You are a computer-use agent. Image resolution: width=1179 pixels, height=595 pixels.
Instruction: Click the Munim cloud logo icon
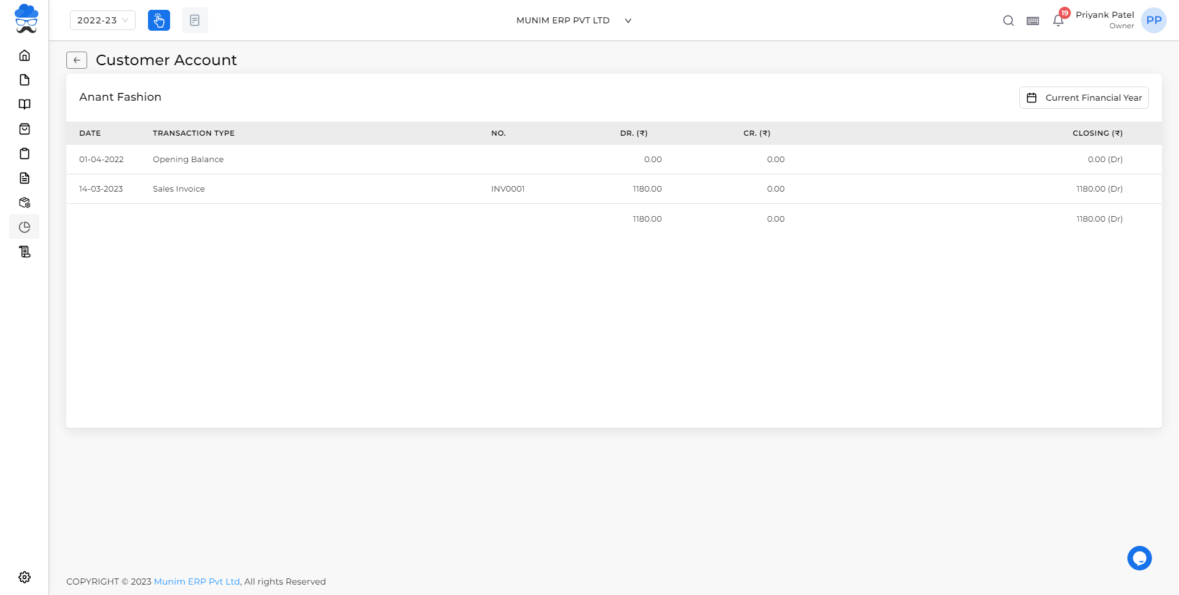pyautogui.click(x=26, y=19)
